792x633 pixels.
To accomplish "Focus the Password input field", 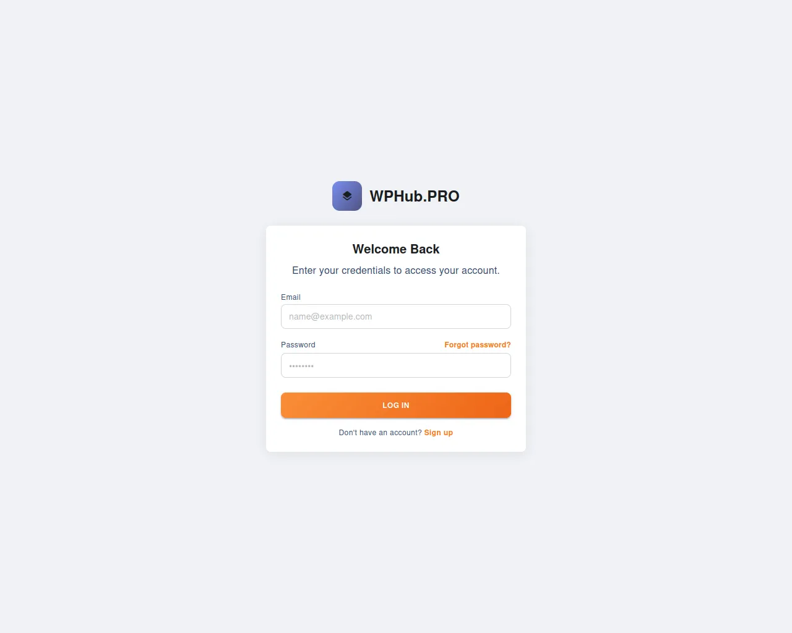I will pyautogui.click(x=396, y=365).
